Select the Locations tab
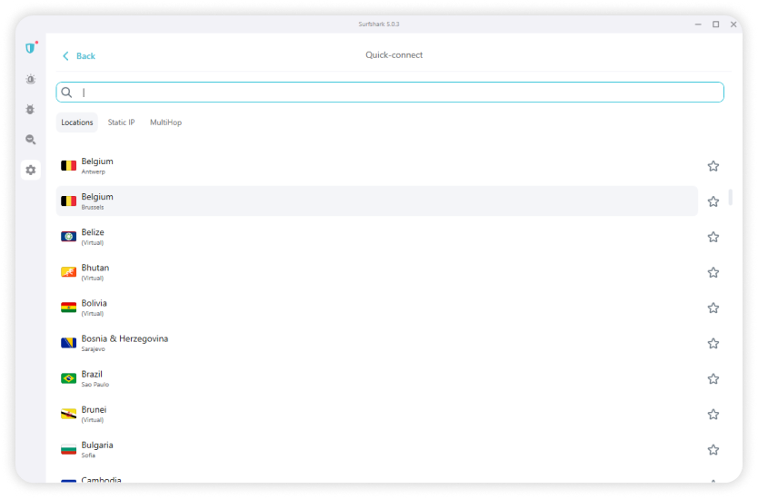Viewport: 758px width, 499px height. point(77,122)
